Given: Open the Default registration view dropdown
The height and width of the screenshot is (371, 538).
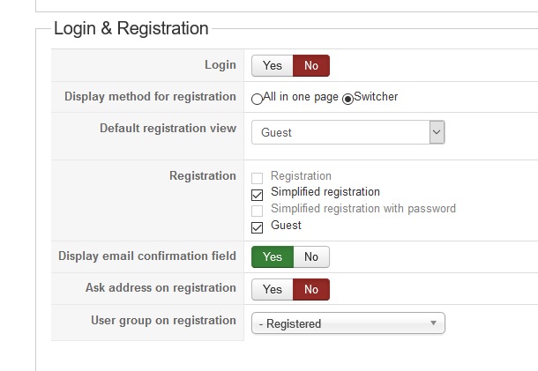Looking at the screenshot, I should [340, 132].
